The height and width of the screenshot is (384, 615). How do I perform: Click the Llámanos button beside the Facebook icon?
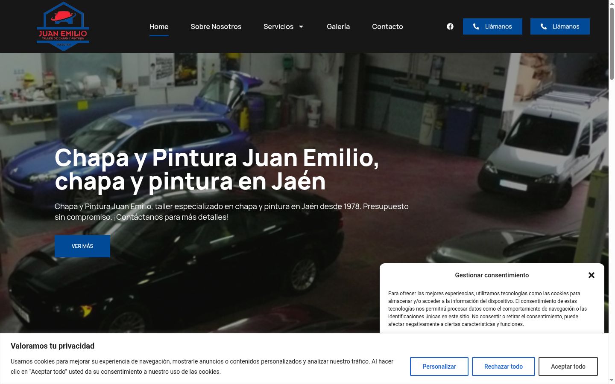(492, 26)
